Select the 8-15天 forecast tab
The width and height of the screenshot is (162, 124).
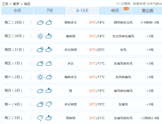(x=83, y=11)
